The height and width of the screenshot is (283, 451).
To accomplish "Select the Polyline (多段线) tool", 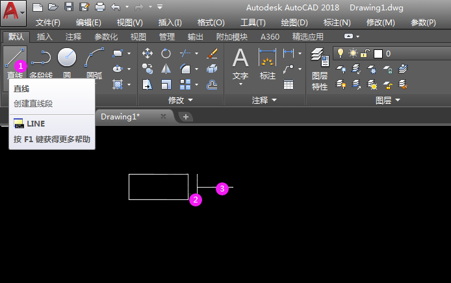I will coord(41,62).
